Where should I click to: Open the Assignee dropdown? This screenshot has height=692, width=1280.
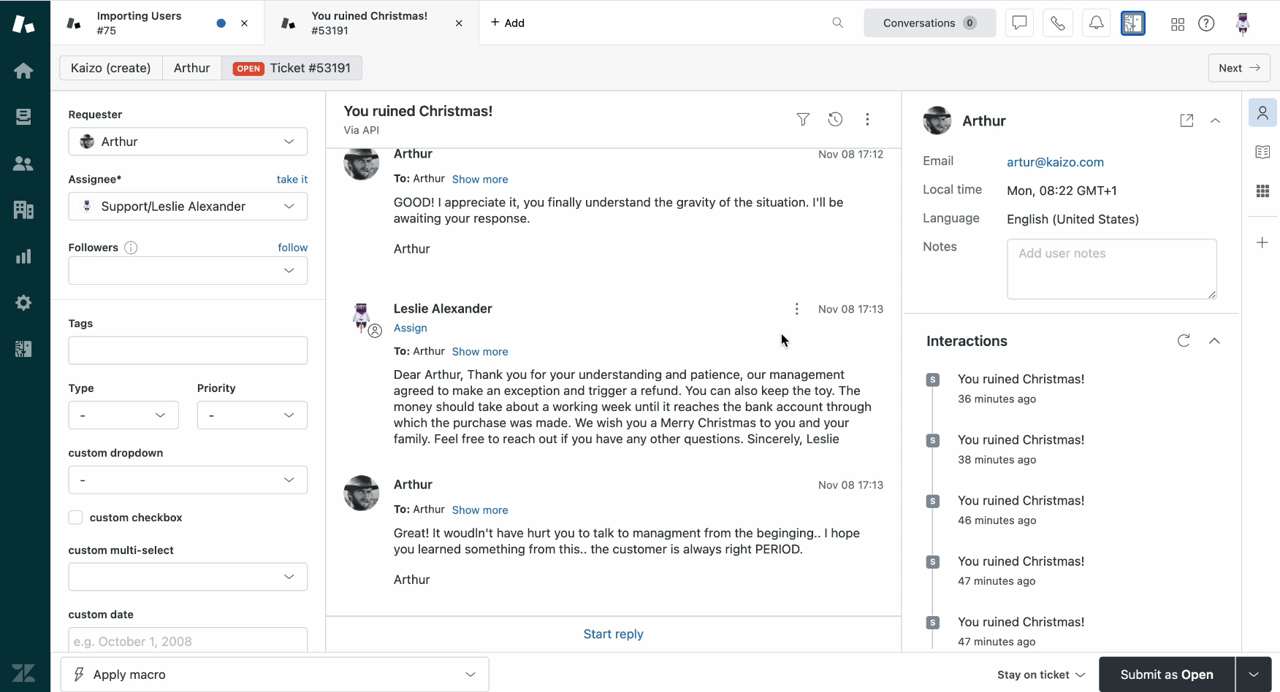tap(188, 207)
